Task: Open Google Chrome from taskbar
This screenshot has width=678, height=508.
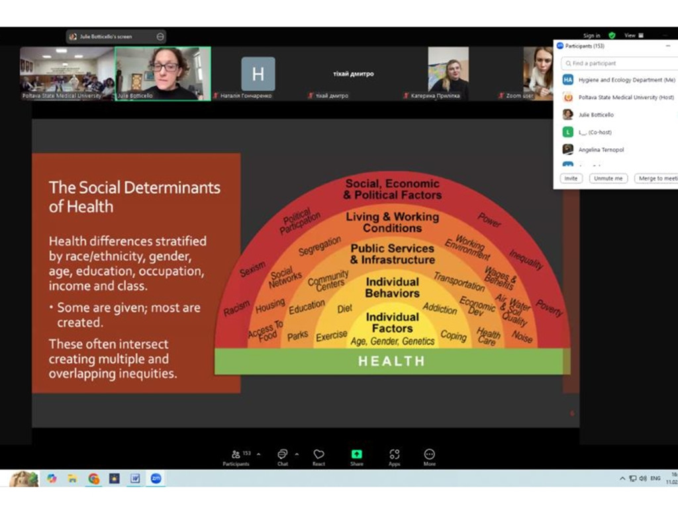Action: pyautogui.click(x=93, y=479)
